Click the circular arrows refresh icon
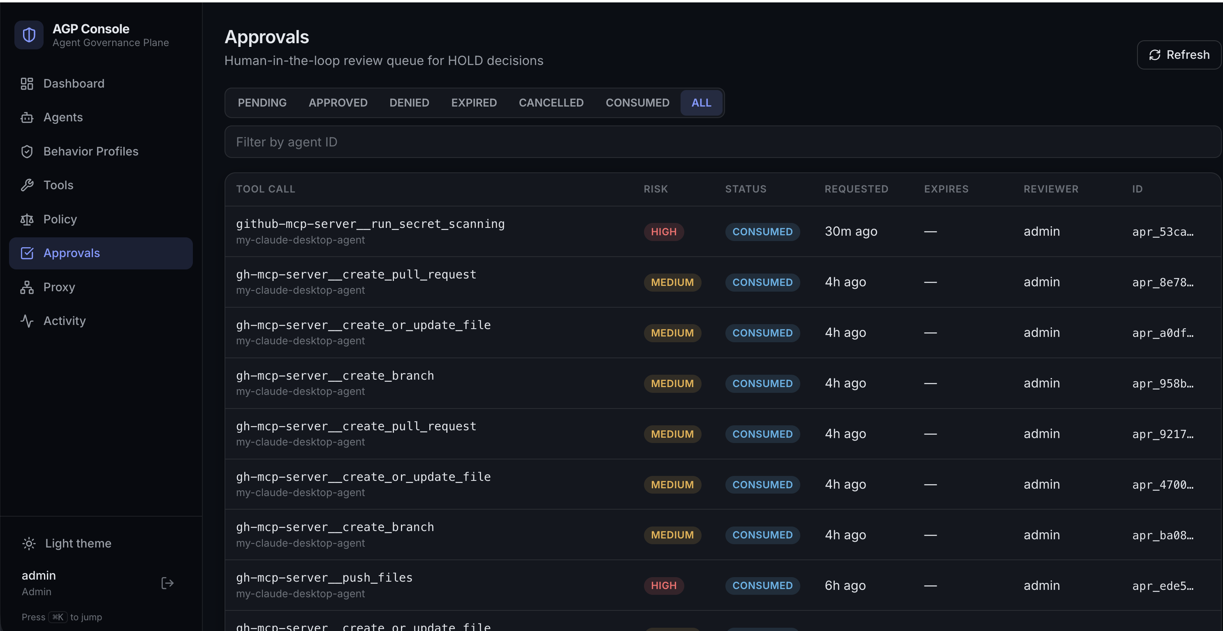The image size is (1223, 631). pyautogui.click(x=1155, y=55)
